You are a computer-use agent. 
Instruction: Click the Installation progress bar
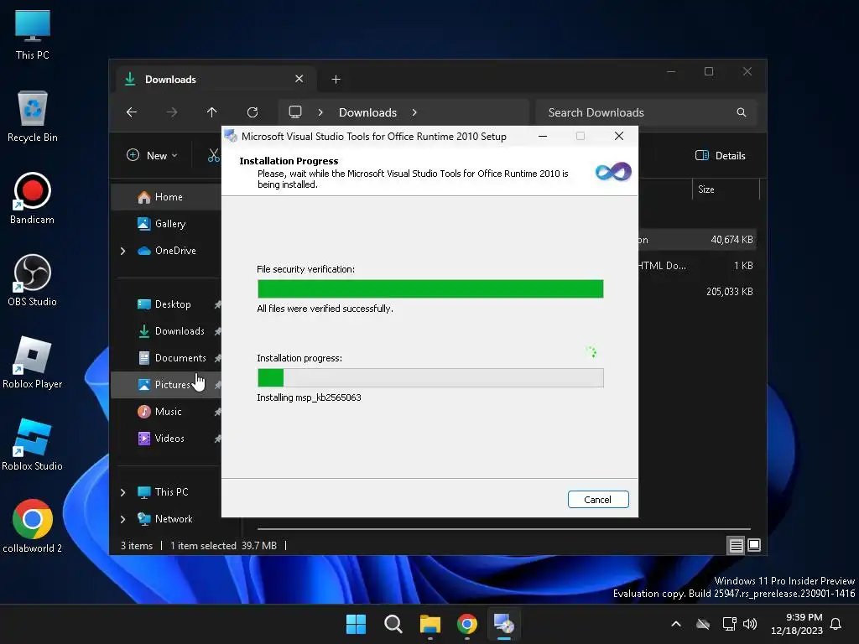[x=430, y=378]
